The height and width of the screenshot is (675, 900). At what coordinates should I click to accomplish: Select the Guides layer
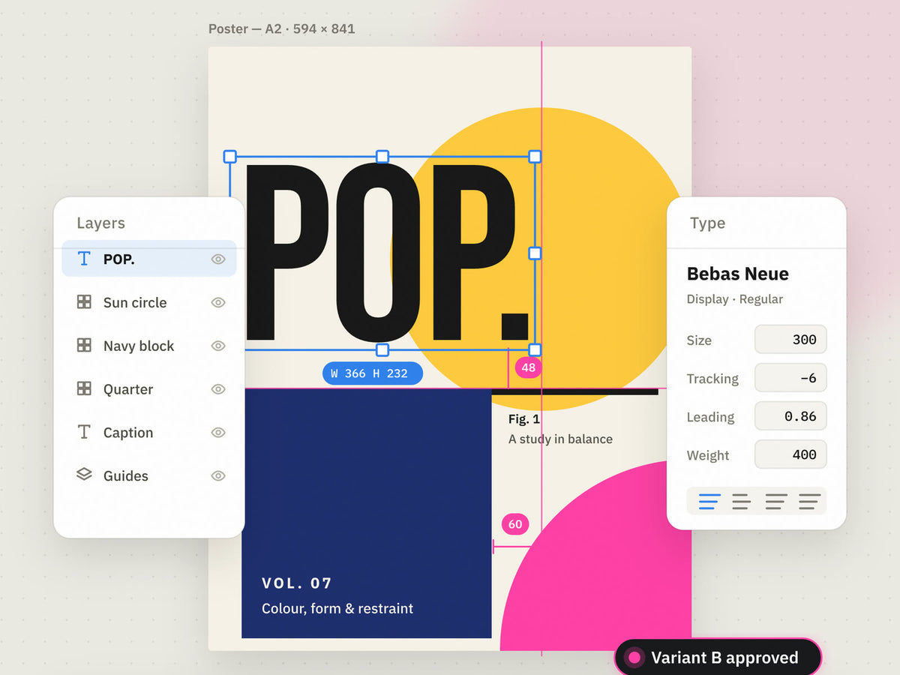coord(149,475)
